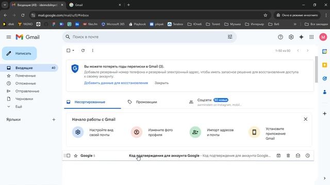Open Keep notes in side panel
This screenshot has height=185, width=330.
point(324,65)
